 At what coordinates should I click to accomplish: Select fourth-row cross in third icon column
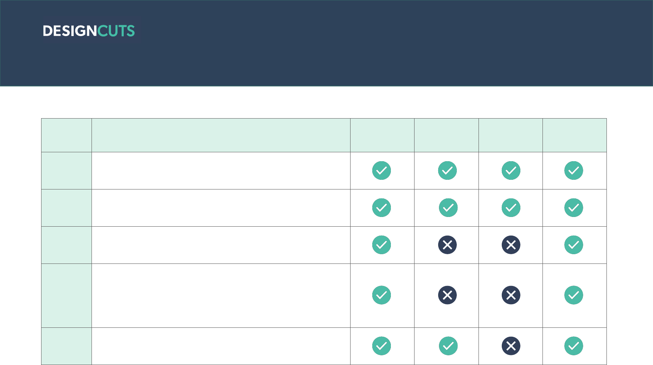point(511,295)
